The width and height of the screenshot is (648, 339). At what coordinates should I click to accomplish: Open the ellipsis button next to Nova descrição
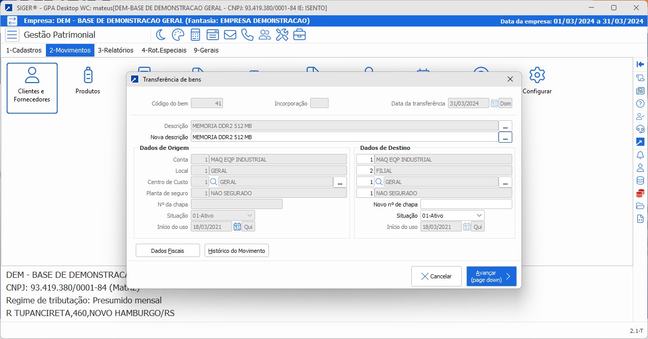(x=505, y=137)
